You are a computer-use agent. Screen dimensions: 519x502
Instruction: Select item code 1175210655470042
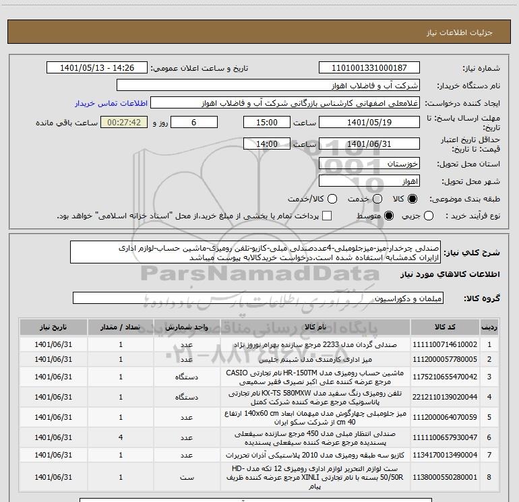coord(445,377)
